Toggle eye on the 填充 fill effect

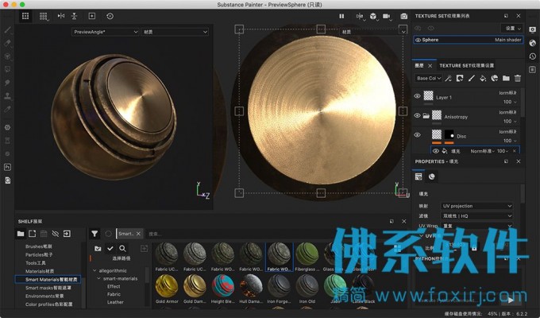[436, 151]
